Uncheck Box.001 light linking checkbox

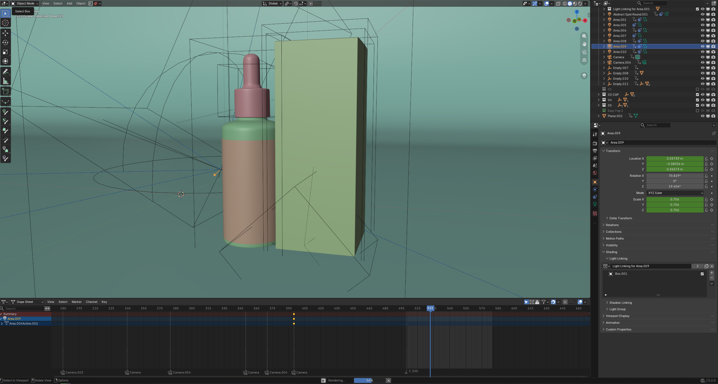(702, 274)
